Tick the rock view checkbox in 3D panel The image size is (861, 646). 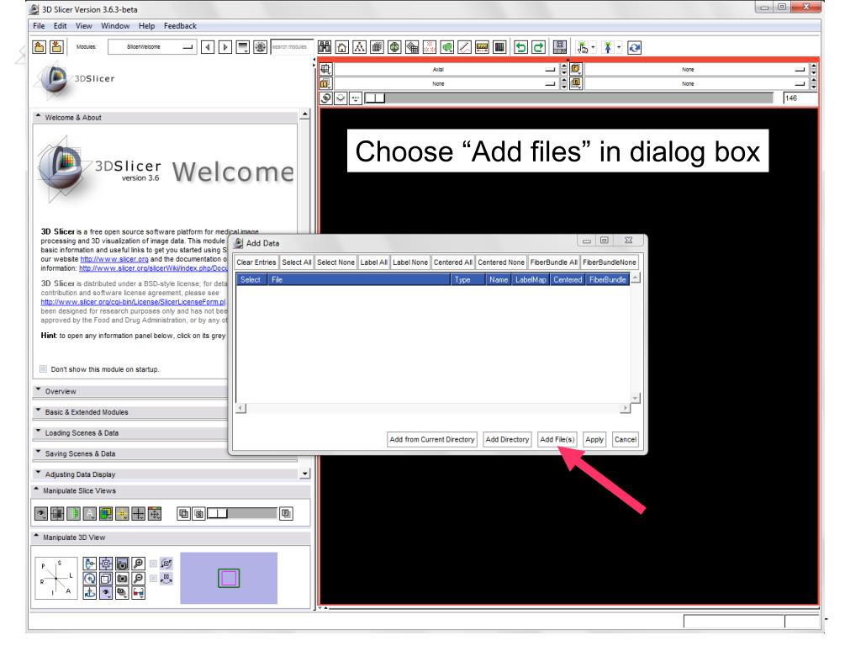tap(153, 579)
